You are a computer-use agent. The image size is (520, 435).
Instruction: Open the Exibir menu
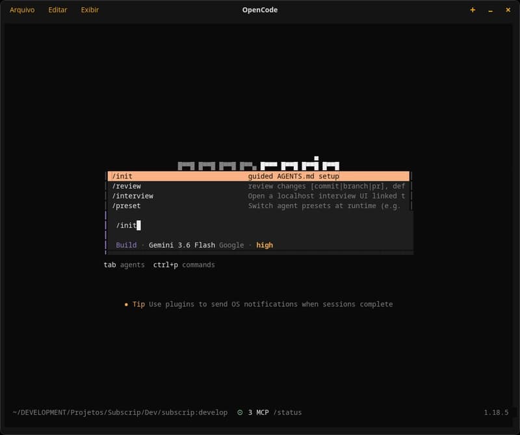[90, 10]
